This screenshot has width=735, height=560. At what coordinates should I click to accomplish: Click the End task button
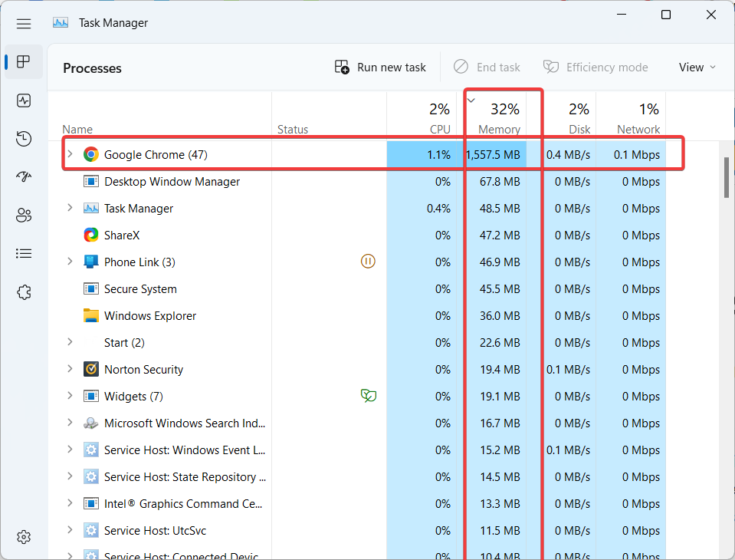click(487, 67)
